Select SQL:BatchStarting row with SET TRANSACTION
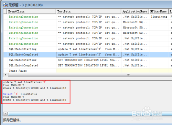 point(88,60)
